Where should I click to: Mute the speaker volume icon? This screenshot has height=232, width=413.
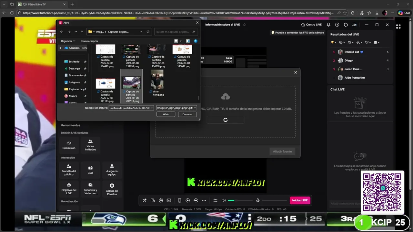click(224, 200)
